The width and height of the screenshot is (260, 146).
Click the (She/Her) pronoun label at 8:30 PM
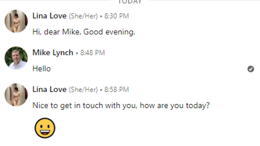click(x=83, y=16)
